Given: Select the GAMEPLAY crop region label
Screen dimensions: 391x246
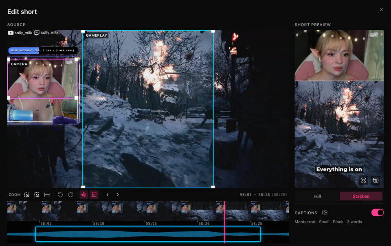Looking at the screenshot, I should 97,35.
